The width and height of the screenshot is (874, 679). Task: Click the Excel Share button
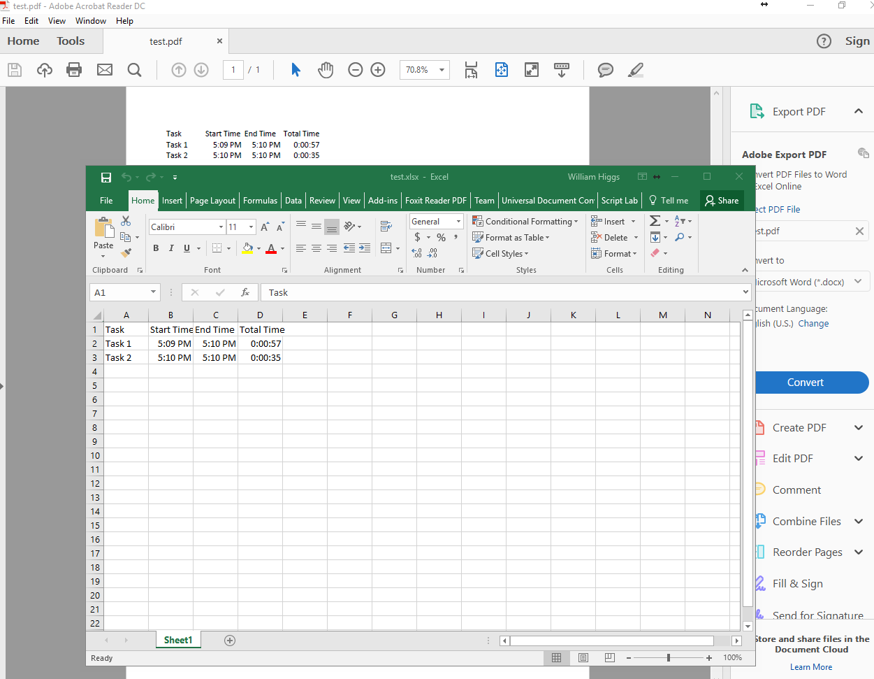pyautogui.click(x=722, y=201)
